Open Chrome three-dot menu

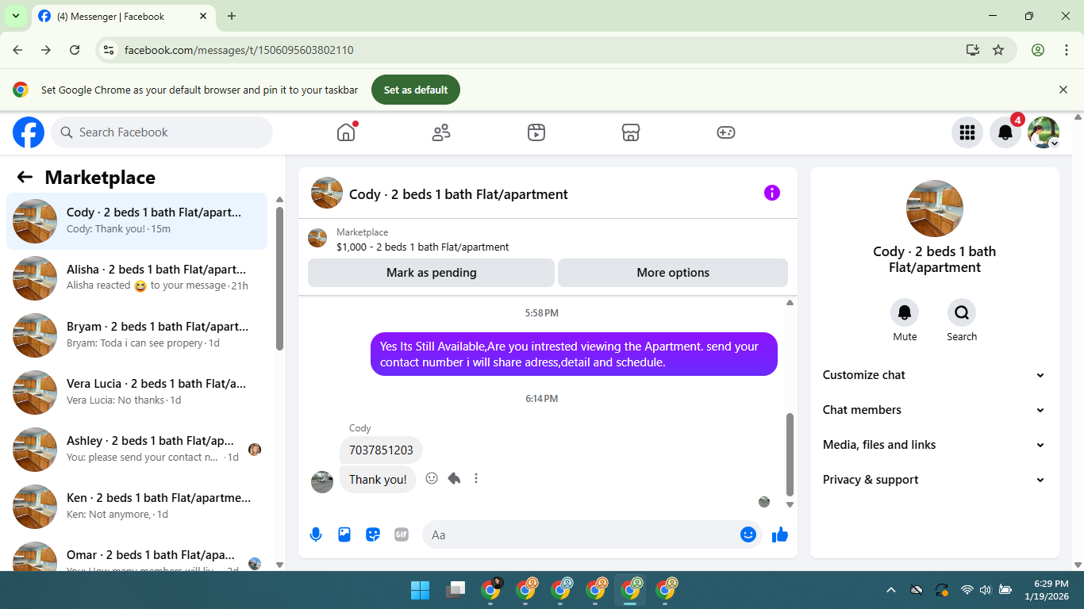tap(1067, 50)
